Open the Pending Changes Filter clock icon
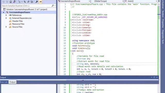165x93 pixels. (20, 2)
